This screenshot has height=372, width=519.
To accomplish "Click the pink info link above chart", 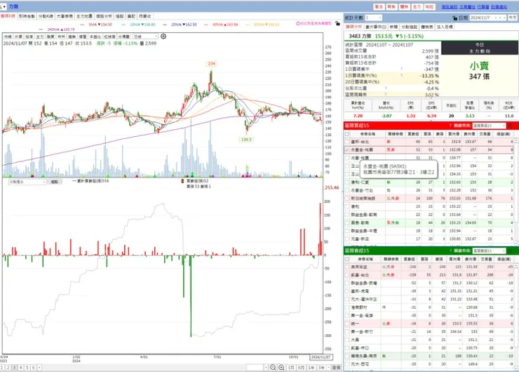I will [x=314, y=24].
